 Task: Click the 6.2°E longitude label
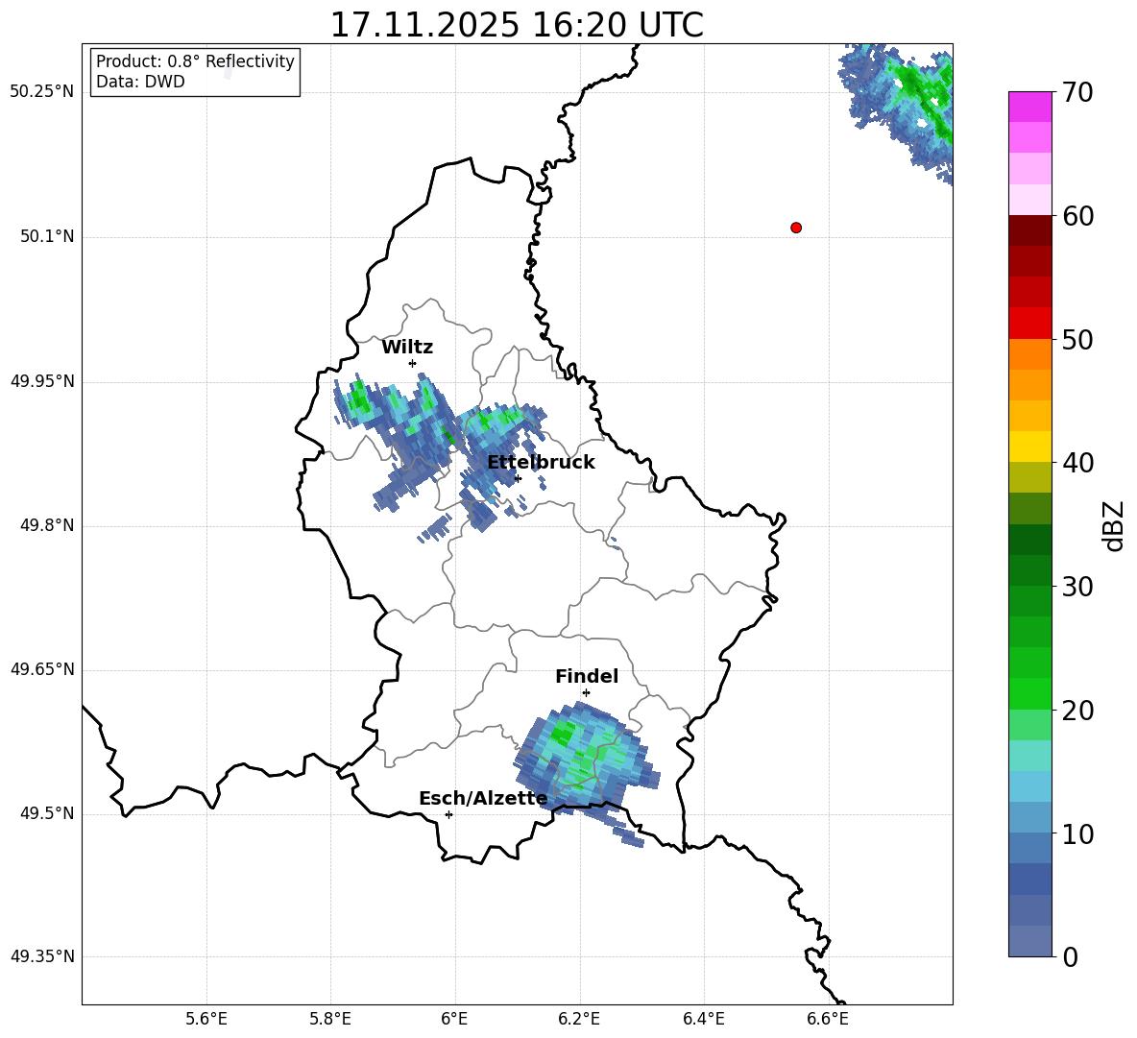click(579, 1019)
